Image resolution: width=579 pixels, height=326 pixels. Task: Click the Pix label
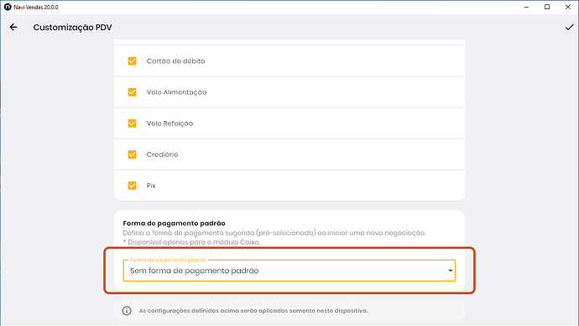pos(151,186)
